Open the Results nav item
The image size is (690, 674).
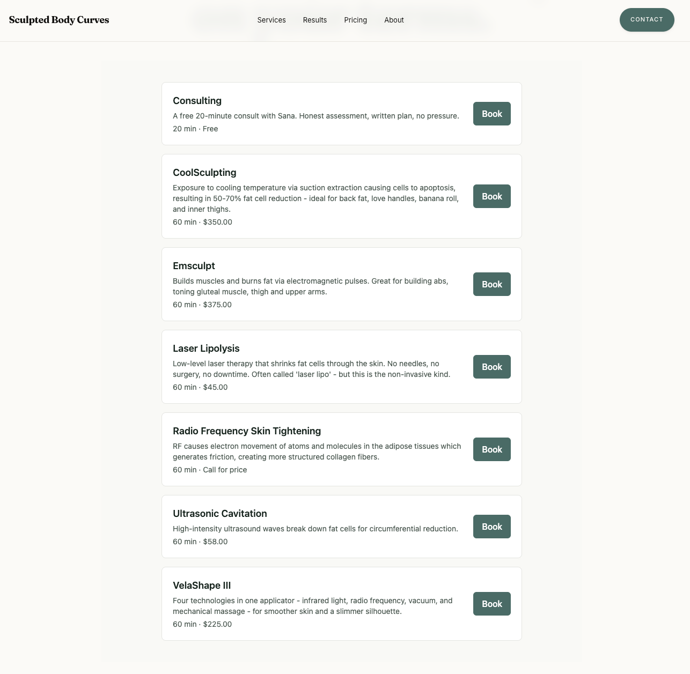[315, 20]
